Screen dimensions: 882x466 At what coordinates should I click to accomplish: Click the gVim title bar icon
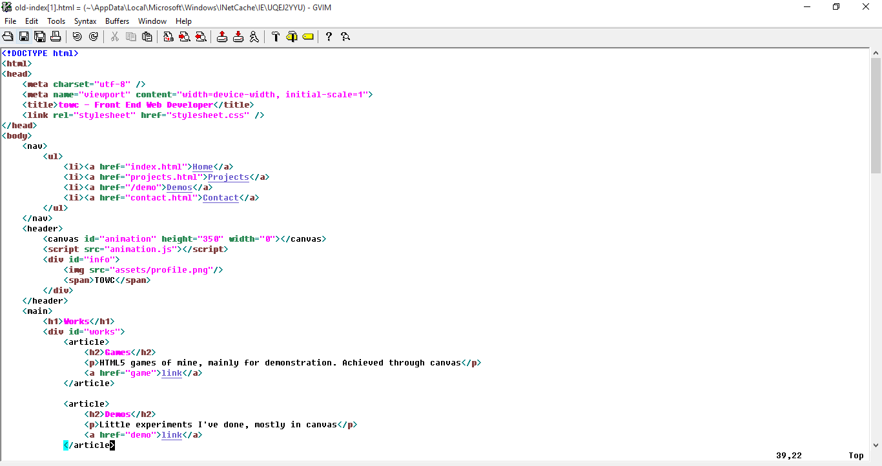pyautogui.click(x=8, y=7)
